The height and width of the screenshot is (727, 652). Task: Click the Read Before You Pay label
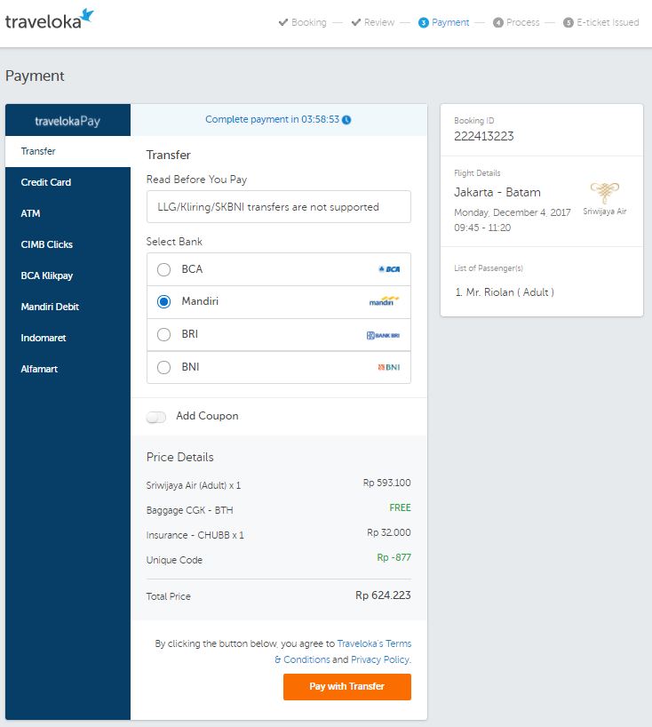pyautogui.click(x=196, y=180)
